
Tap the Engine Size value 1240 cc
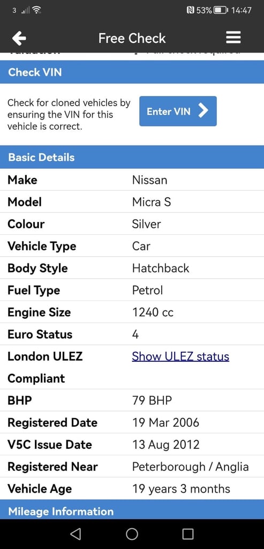[153, 312]
